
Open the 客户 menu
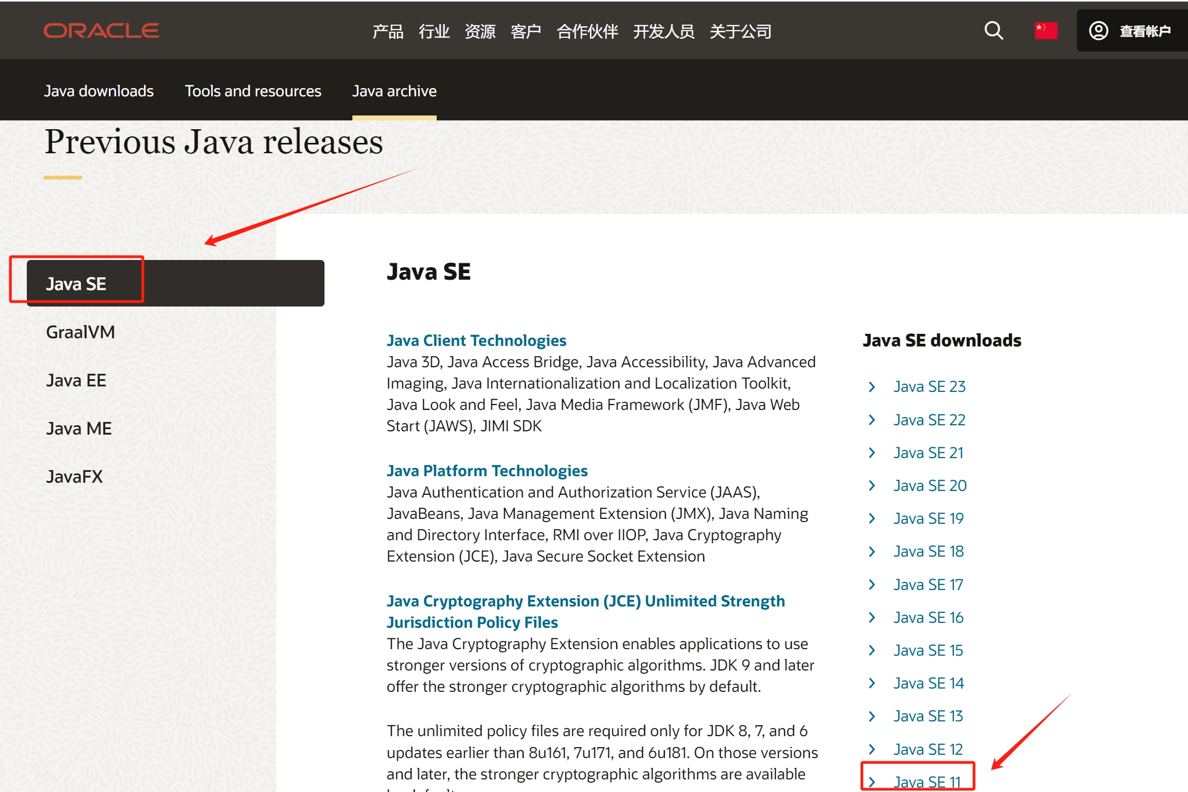[x=526, y=31]
